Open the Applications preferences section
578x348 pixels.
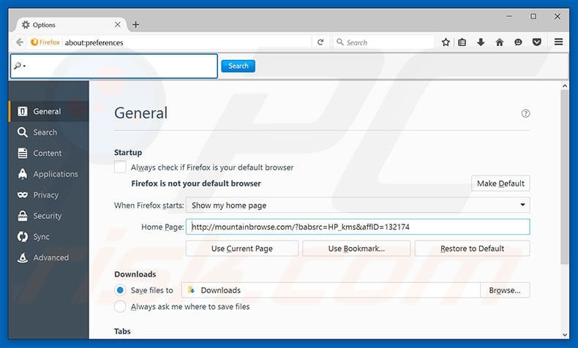point(49,174)
